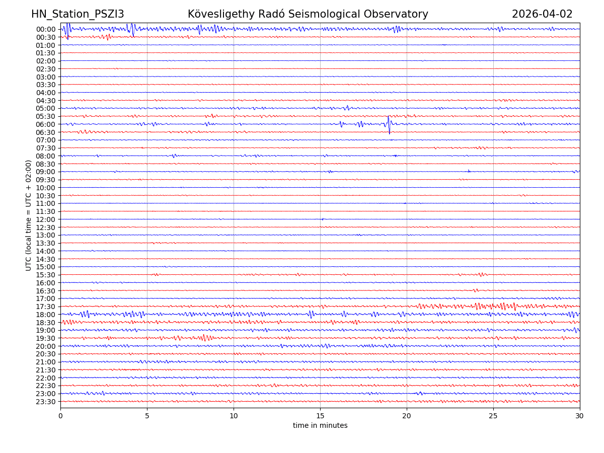Click the 03:00 row time label
Viewport: 604px width, 453px height.
click(x=45, y=77)
